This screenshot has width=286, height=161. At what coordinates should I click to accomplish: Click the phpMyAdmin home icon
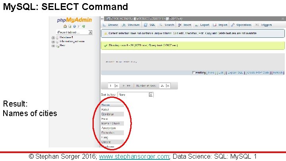point(65,26)
